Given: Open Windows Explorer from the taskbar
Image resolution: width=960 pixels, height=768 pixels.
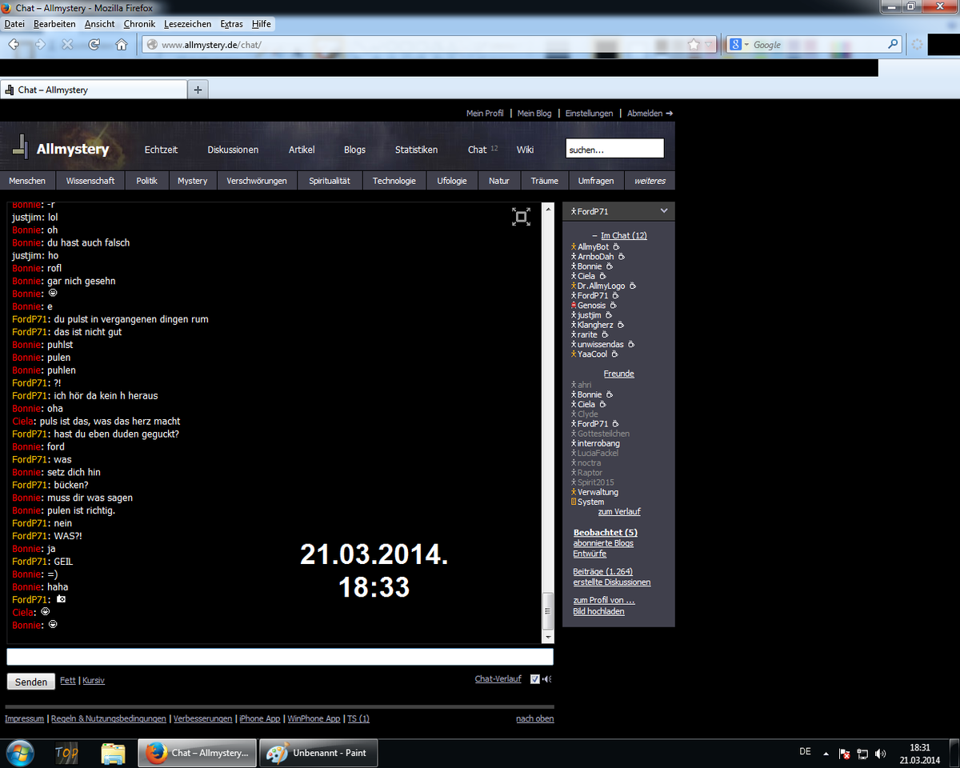Looking at the screenshot, I should pos(113,753).
